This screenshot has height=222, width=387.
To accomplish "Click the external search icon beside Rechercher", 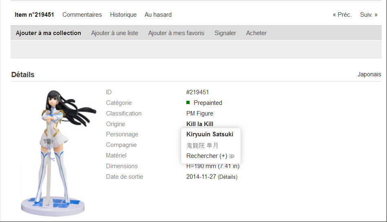I will (232, 156).
